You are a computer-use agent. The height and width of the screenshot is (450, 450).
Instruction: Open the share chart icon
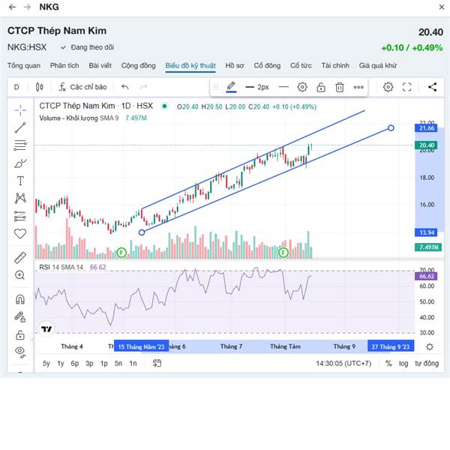coord(433,87)
